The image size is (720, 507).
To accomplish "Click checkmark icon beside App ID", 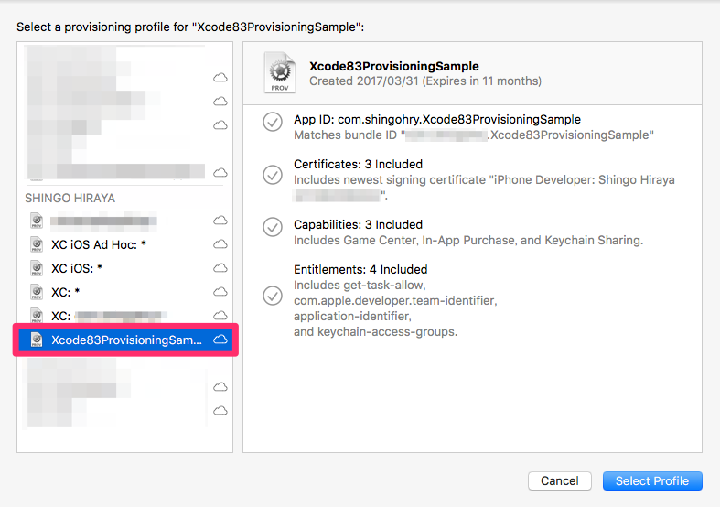I will point(273,122).
